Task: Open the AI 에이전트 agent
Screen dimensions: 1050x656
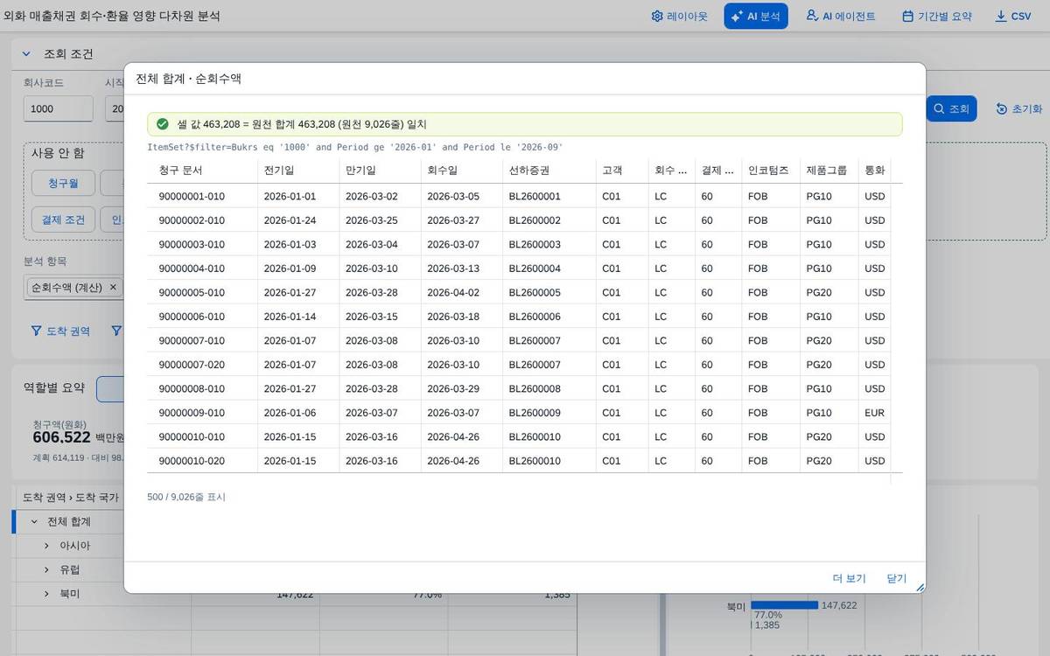Action: (841, 16)
